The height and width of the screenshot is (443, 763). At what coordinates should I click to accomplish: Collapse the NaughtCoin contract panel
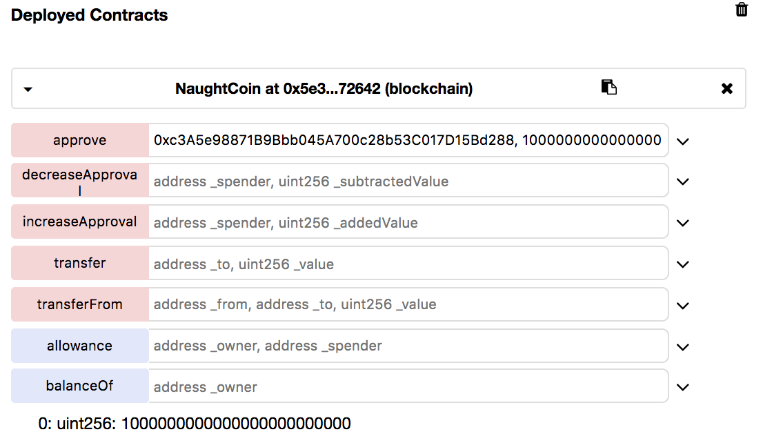click(x=28, y=89)
